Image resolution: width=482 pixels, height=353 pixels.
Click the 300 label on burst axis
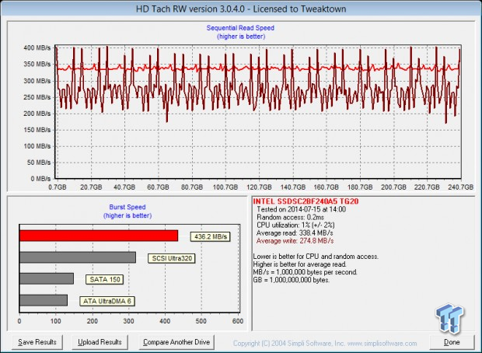(128, 321)
